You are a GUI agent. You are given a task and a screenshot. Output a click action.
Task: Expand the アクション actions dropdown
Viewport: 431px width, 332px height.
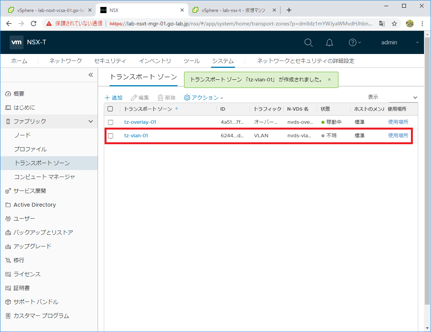point(203,98)
